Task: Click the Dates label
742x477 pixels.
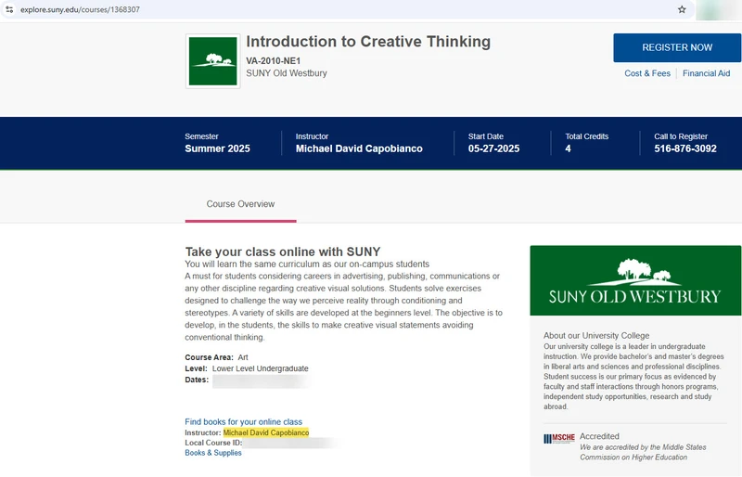Action: (x=197, y=380)
